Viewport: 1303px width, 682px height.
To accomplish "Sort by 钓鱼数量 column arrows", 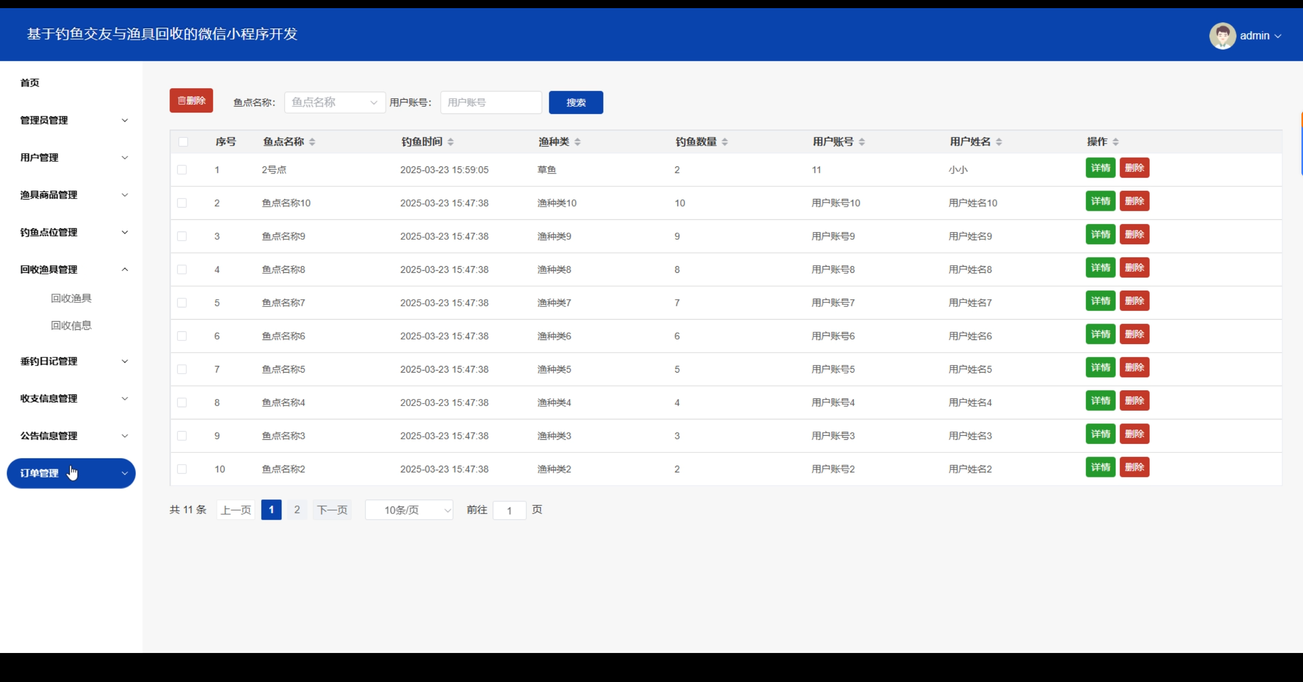I will pyautogui.click(x=724, y=142).
